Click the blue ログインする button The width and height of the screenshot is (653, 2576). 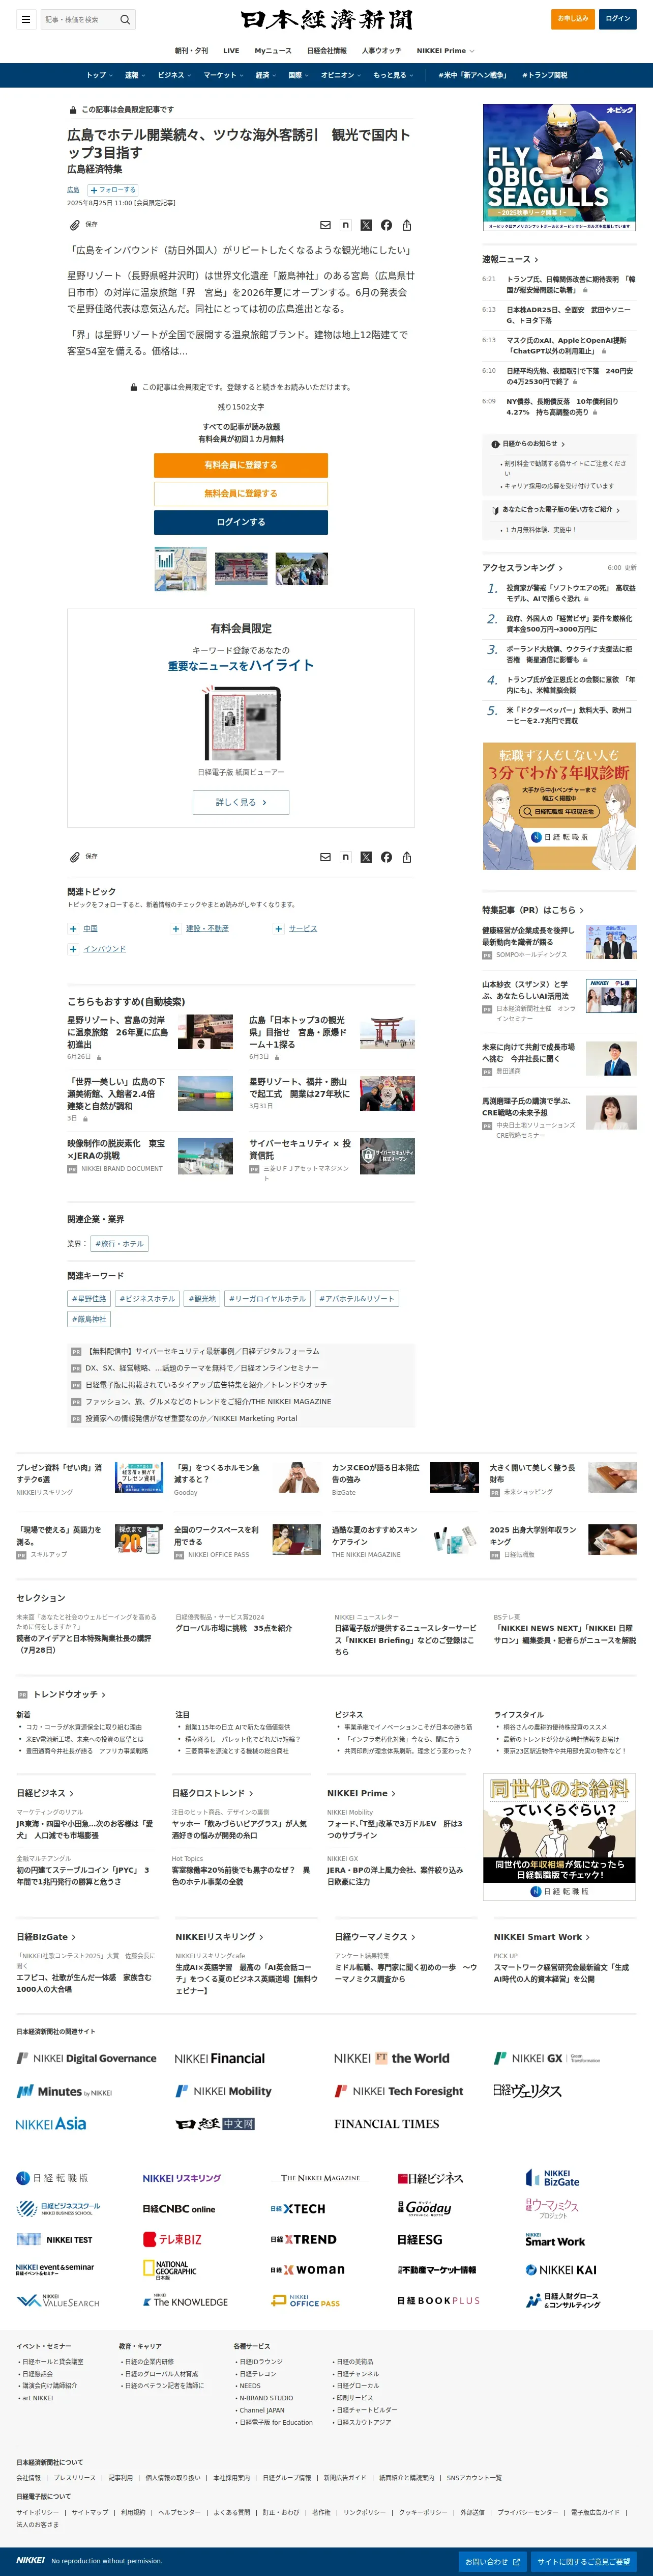pyautogui.click(x=241, y=522)
